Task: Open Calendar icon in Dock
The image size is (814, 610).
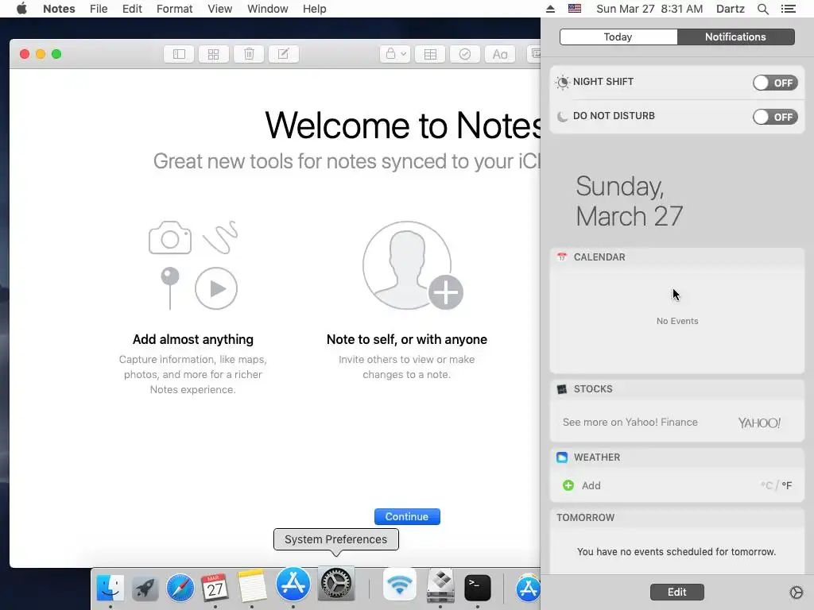Action: click(x=215, y=587)
